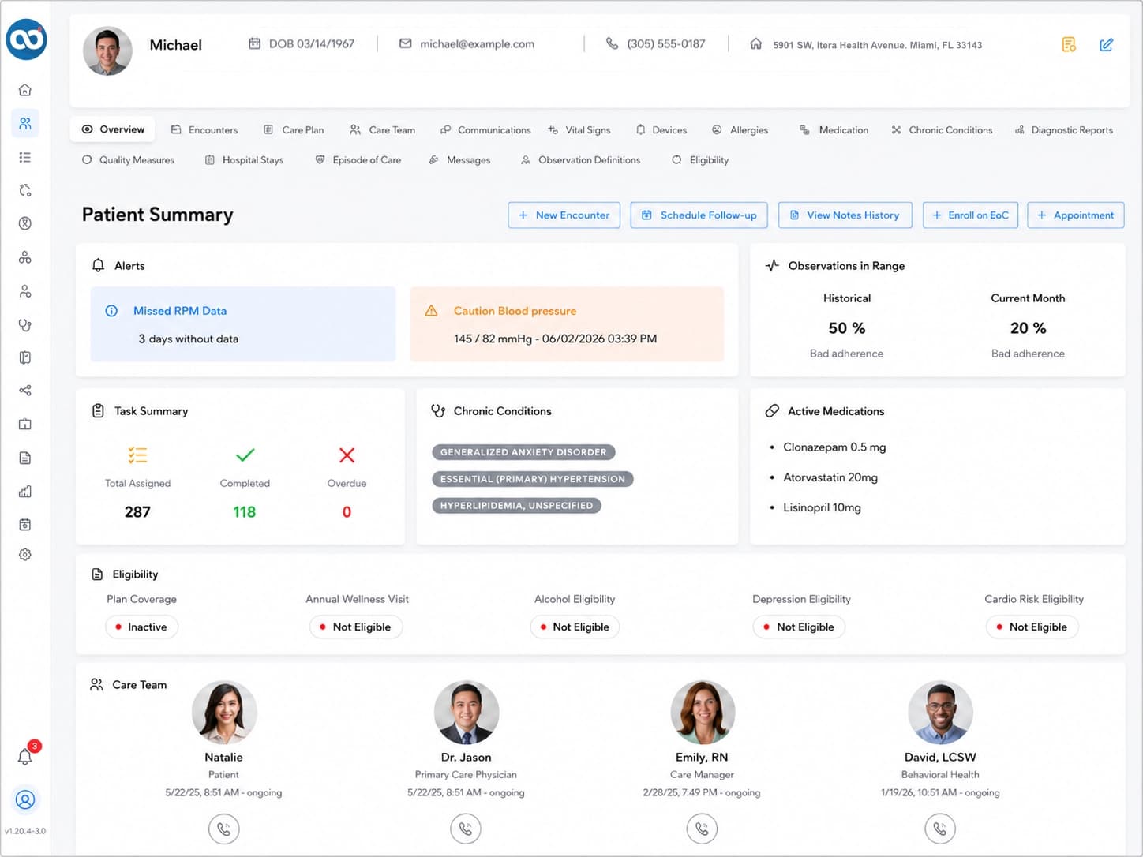This screenshot has width=1143, height=857.
Task: Click the circled figure icon in sidebar
Action: click(x=25, y=223)
